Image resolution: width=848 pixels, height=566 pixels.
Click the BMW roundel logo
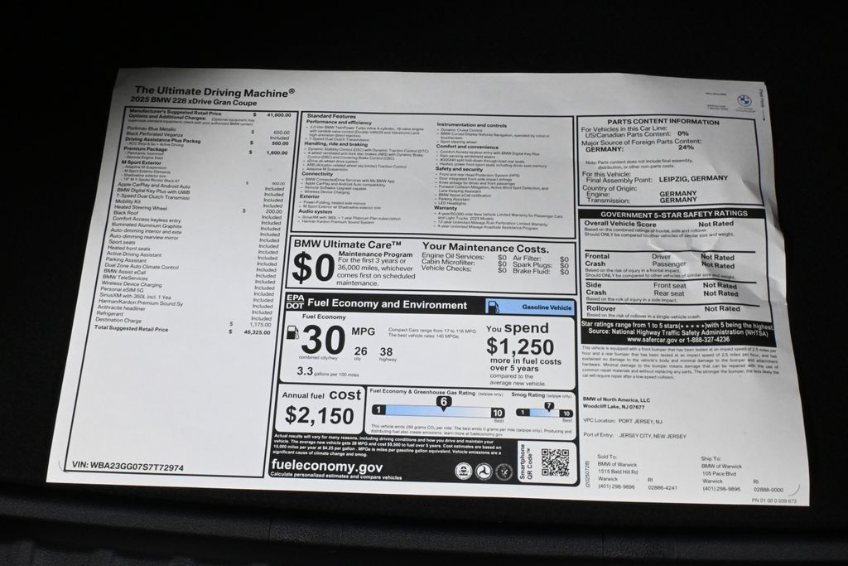tap(743, 100)
